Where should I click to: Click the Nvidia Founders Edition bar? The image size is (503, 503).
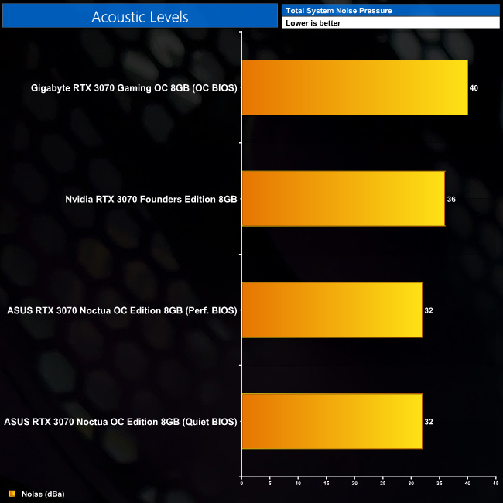tap(344, 199)
